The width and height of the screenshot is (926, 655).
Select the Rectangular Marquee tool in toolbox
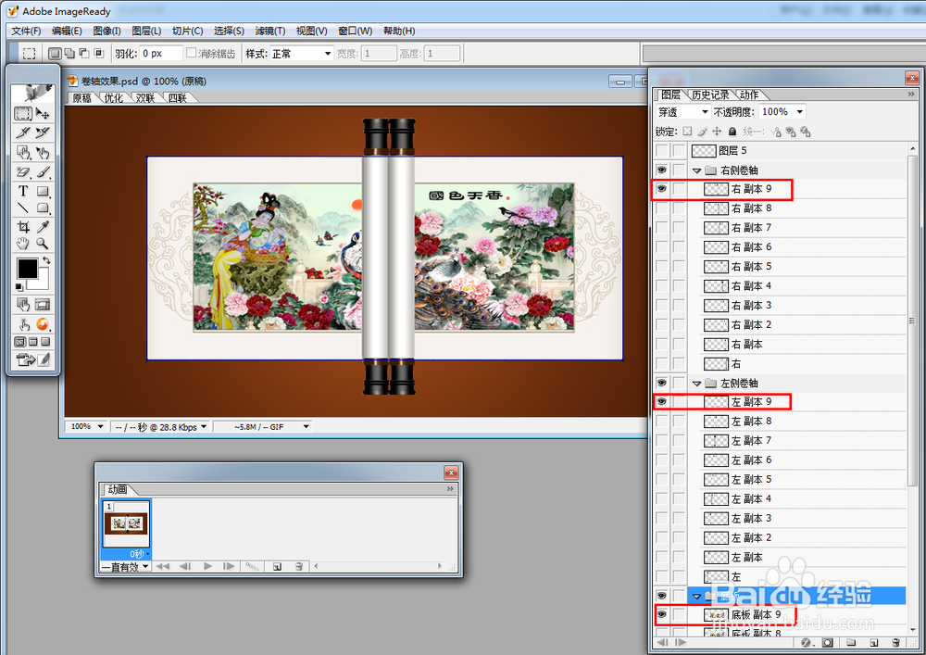tap(23, 113)
